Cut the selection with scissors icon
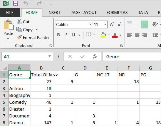 pos(23,22)
